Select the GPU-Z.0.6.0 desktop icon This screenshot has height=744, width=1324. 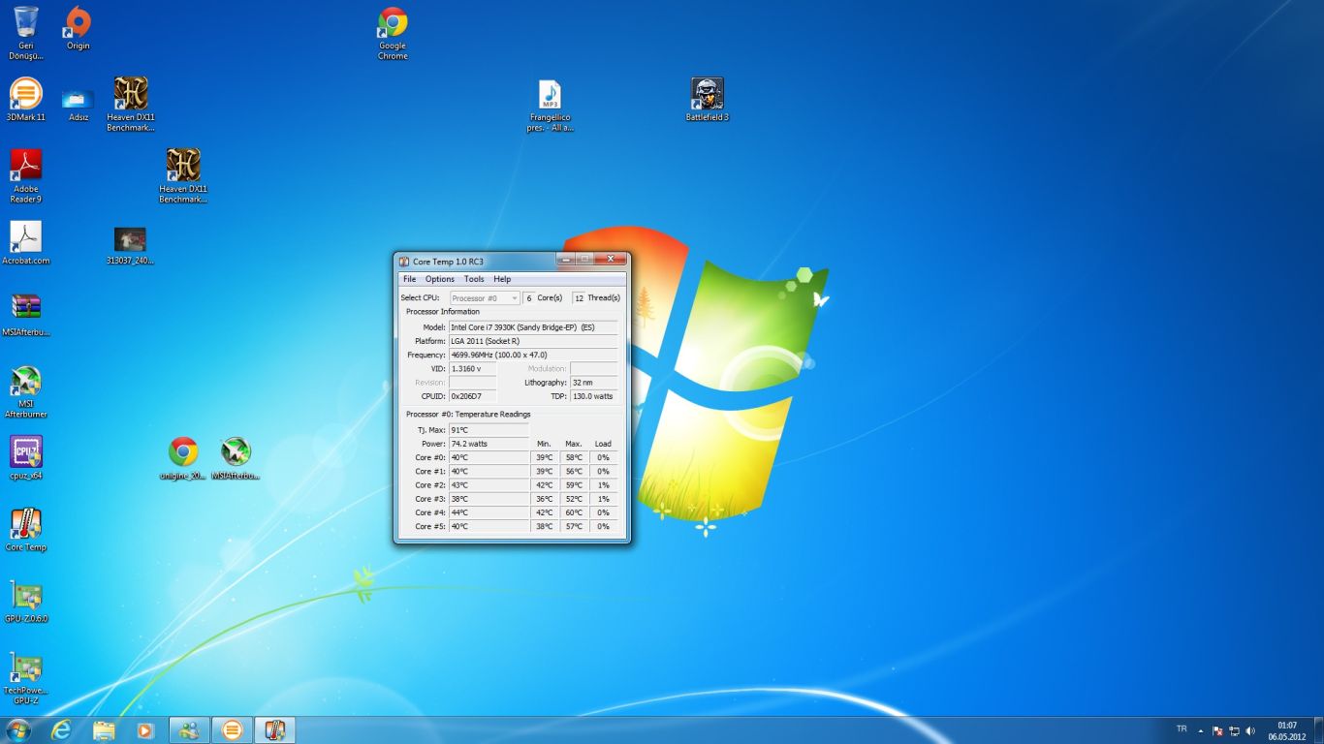[26, 596]
